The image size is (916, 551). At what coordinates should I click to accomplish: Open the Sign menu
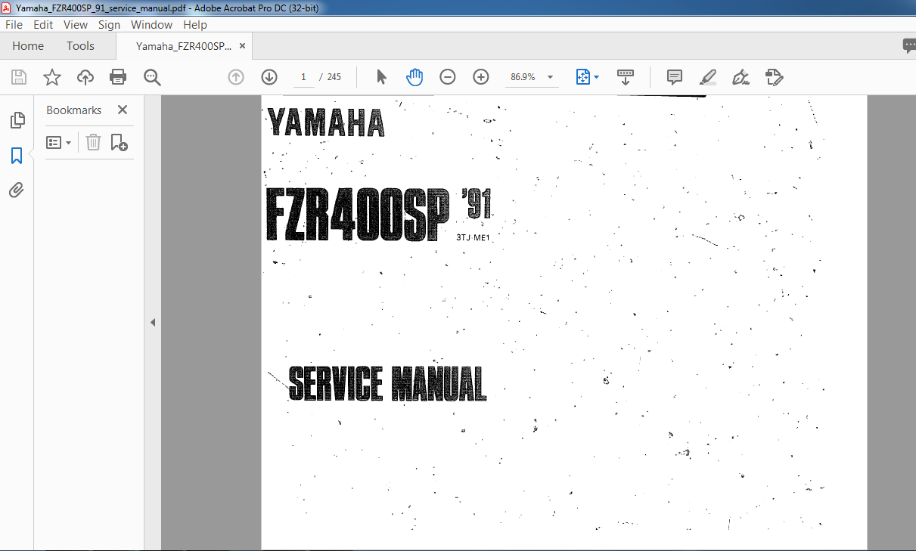109,25
